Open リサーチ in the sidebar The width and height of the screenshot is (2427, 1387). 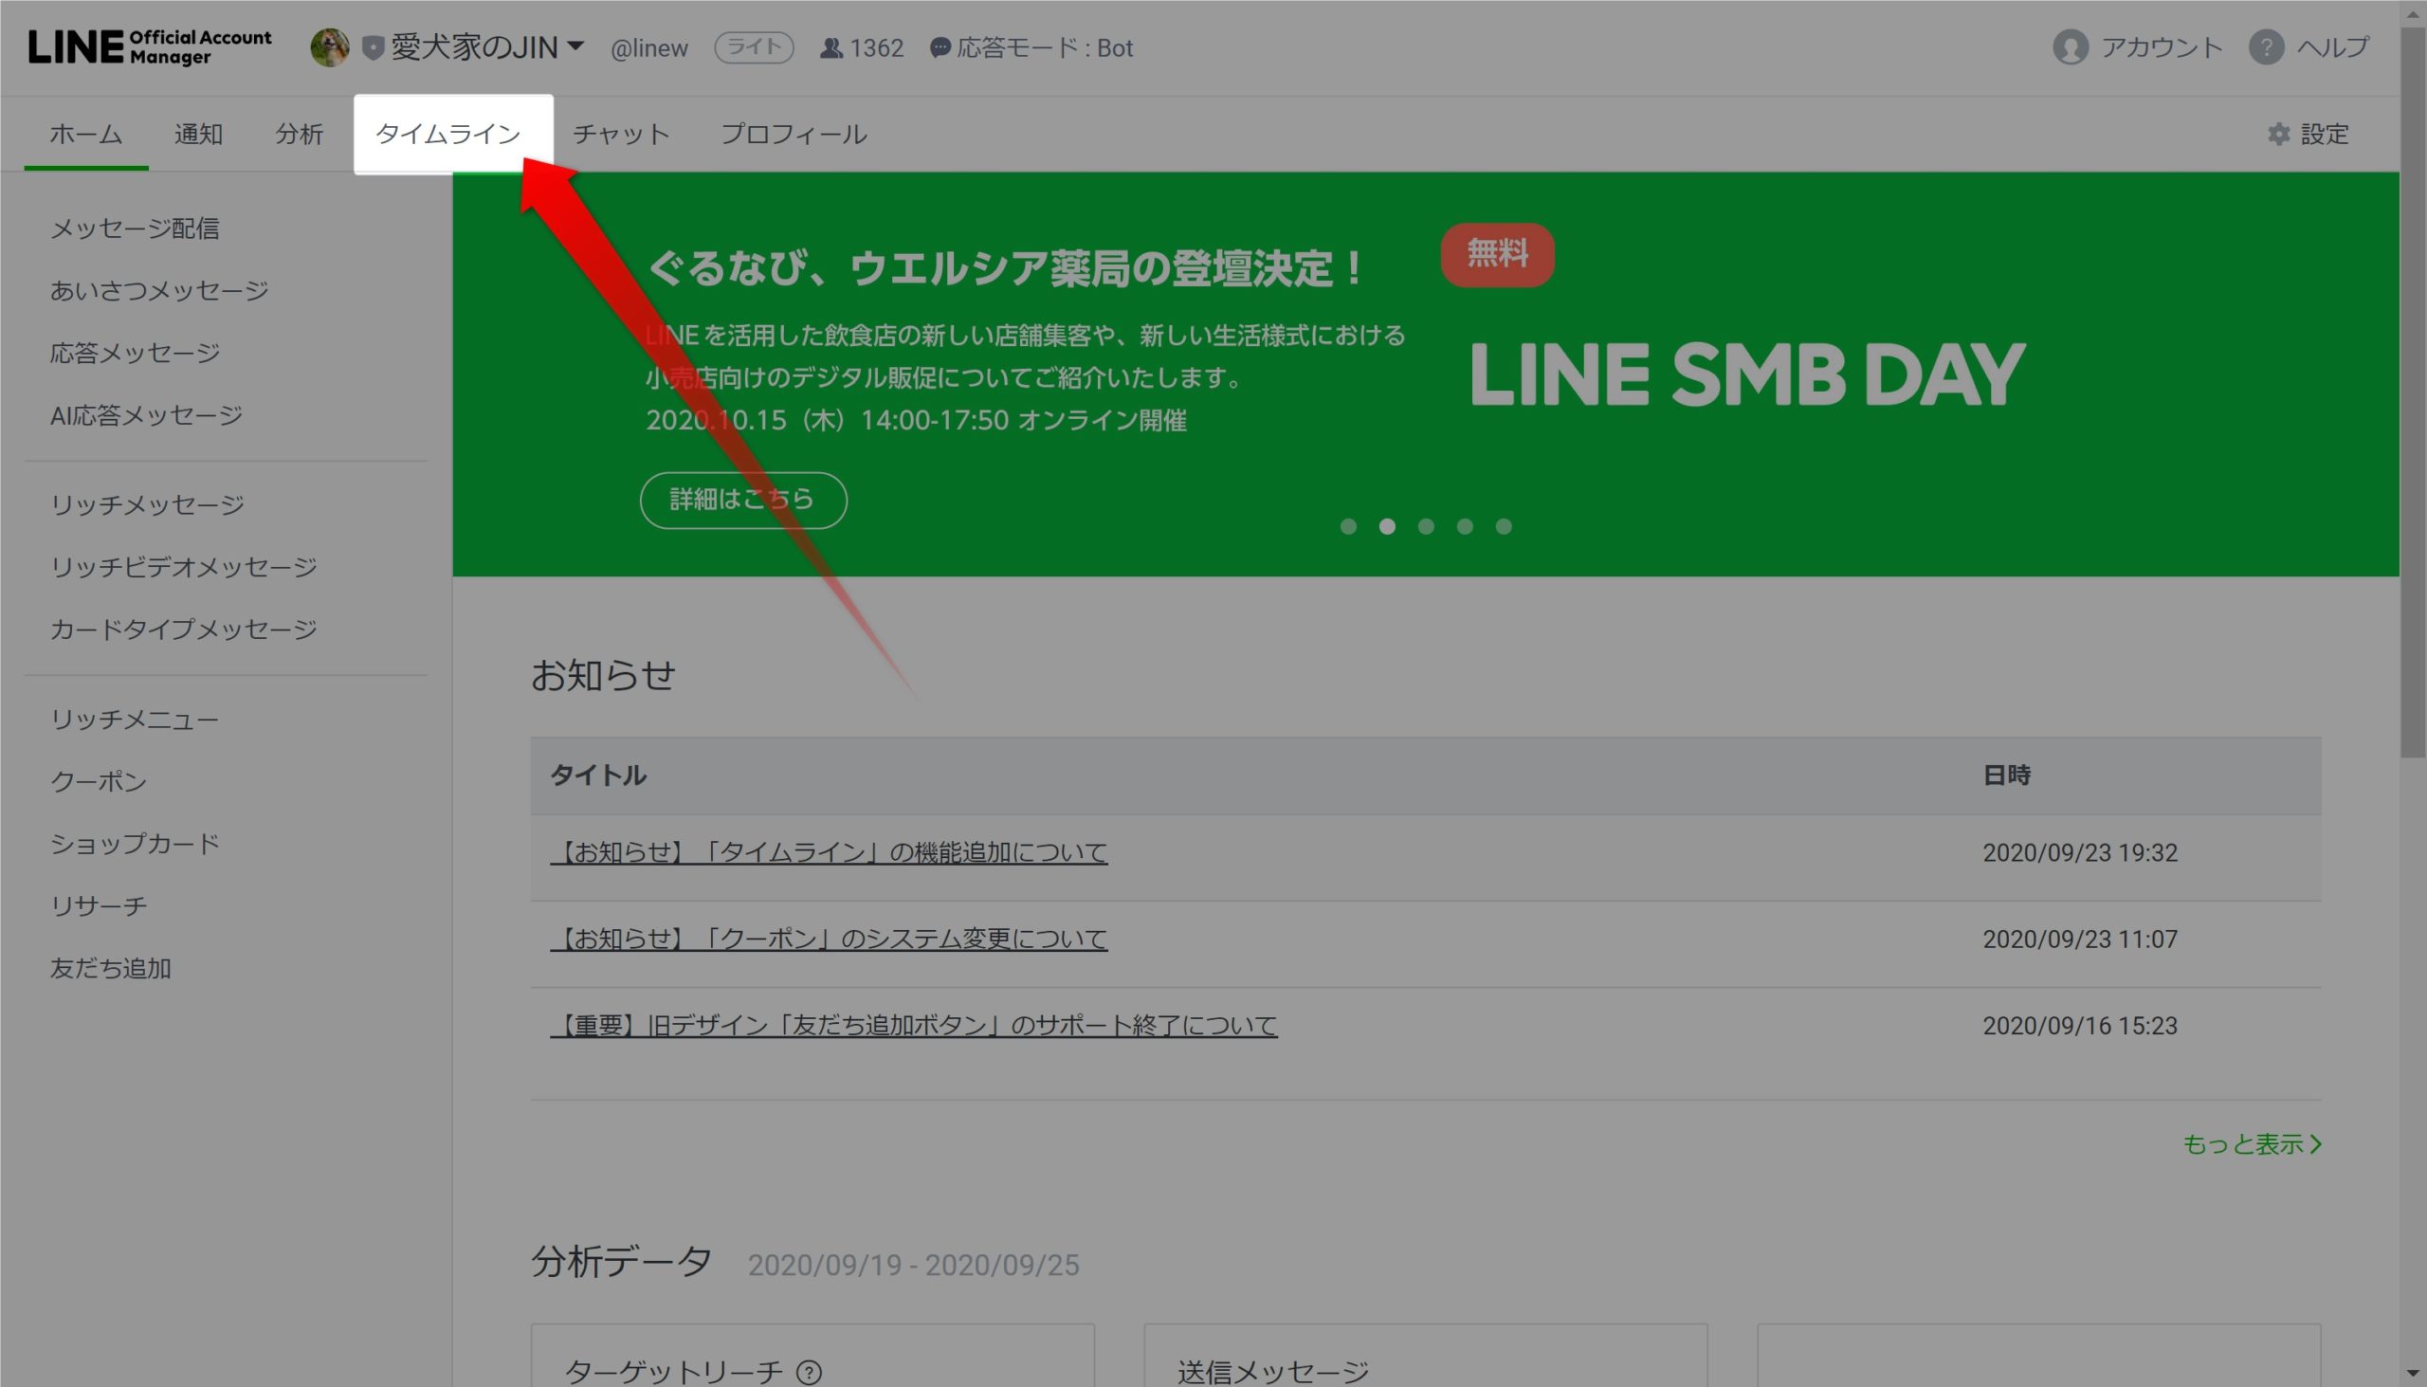[98, 906]
